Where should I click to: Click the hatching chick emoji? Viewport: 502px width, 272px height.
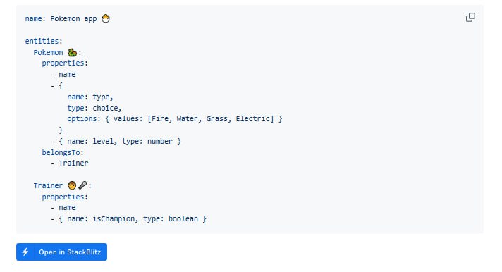point(106,18)
